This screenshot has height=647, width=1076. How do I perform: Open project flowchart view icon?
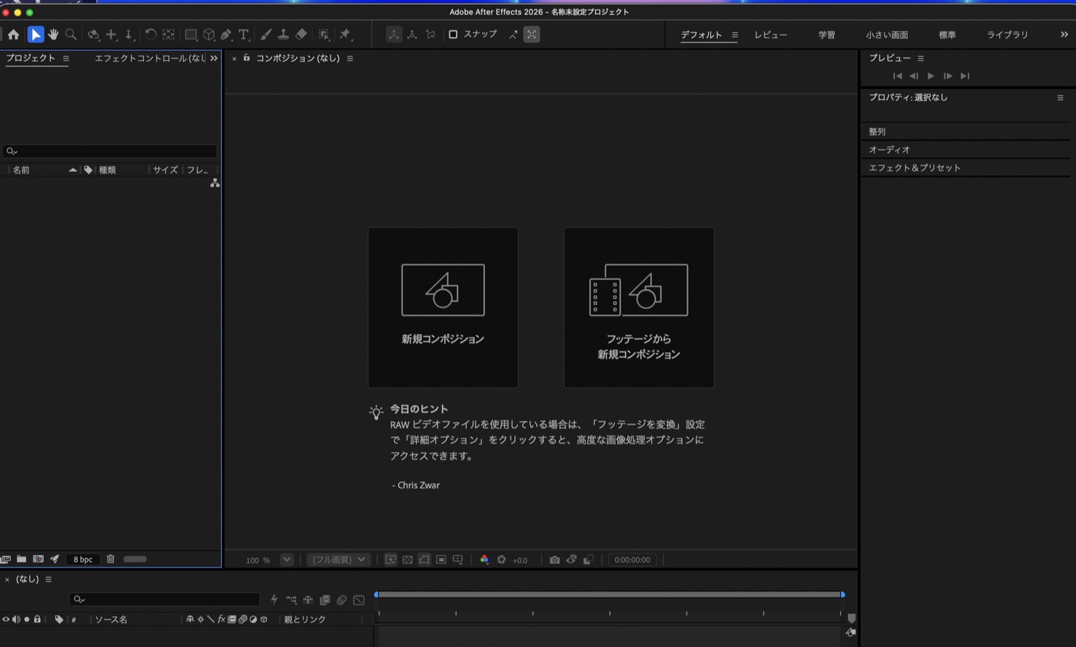click(215, 183)
